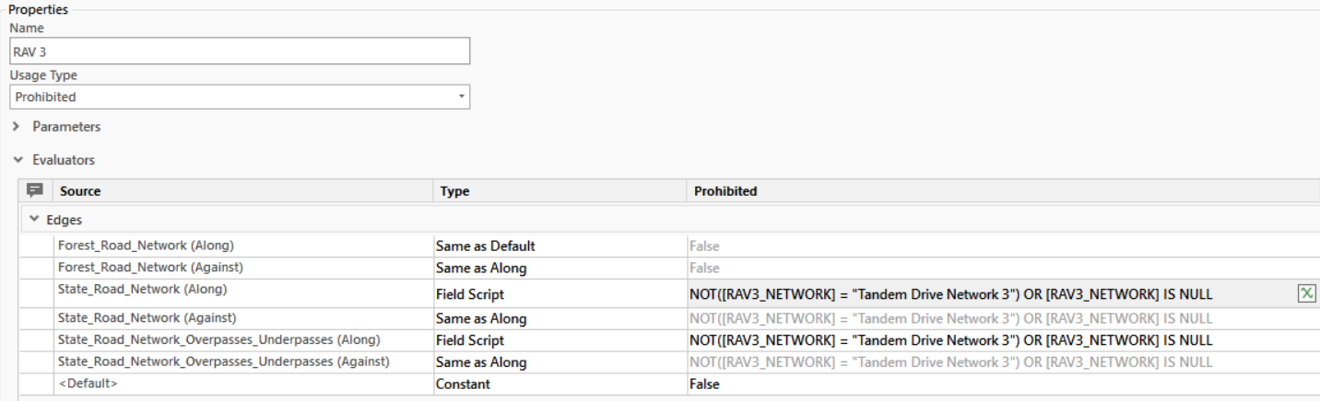Click the Type column header

pos(455,191)
